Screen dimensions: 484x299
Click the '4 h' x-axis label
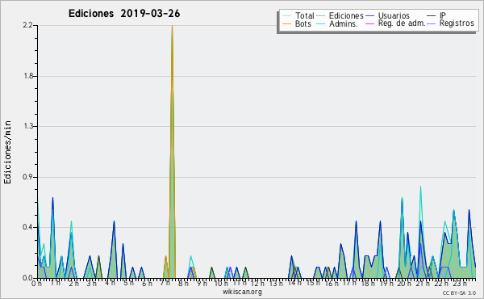click(x=110, y=283)
